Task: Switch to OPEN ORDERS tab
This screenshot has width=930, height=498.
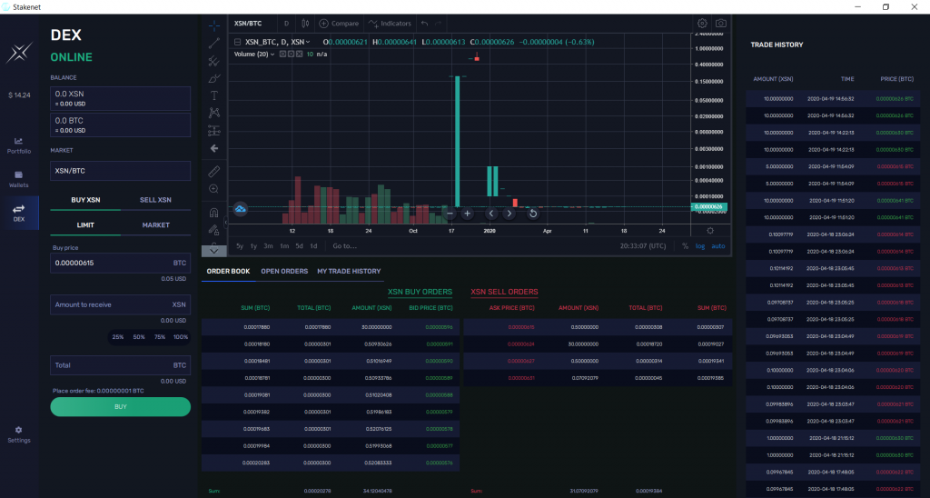Action: 284,271
